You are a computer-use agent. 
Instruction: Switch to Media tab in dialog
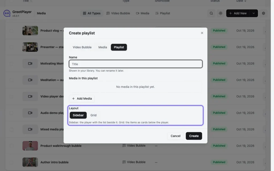pyautogui.click(x=102, y=47)
